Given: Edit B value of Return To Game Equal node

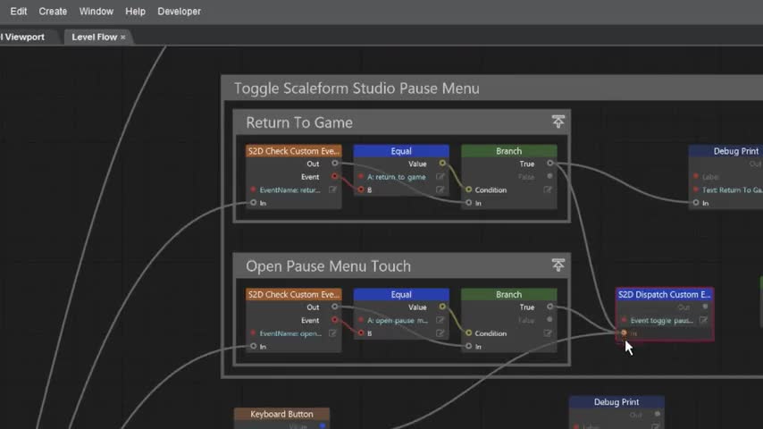Looking at the screenshot, I should (440, 189).
